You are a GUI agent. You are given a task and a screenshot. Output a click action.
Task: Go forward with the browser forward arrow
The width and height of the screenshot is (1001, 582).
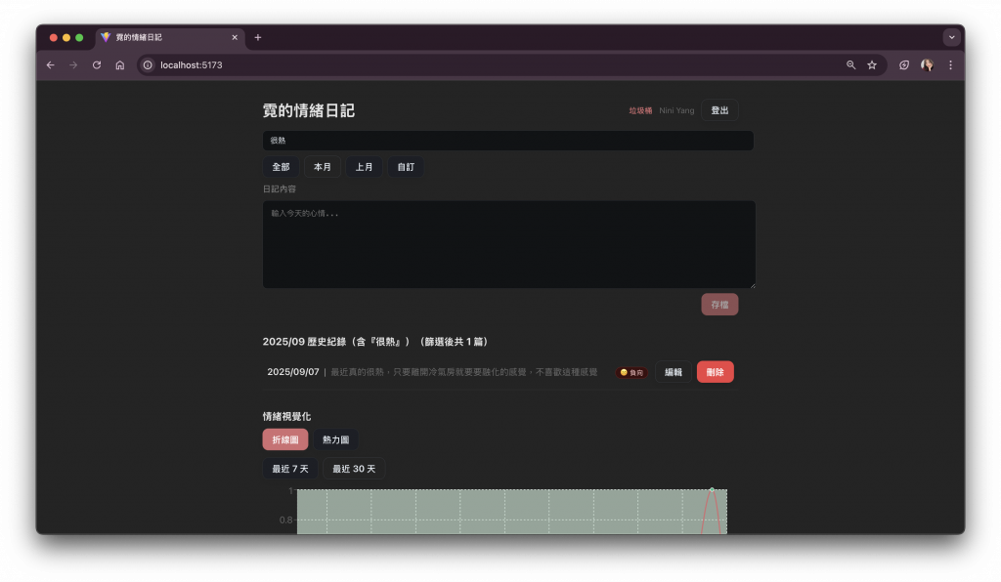pyautogui.click(x=73, y=65)
